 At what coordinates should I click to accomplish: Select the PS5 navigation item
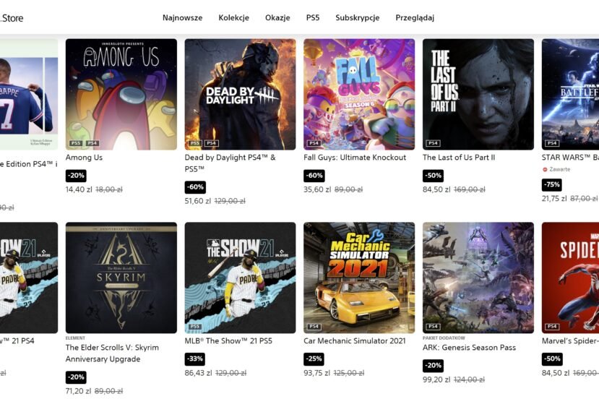312,17
